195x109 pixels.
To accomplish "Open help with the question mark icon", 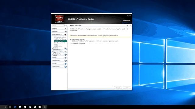I will pos(130,25).
